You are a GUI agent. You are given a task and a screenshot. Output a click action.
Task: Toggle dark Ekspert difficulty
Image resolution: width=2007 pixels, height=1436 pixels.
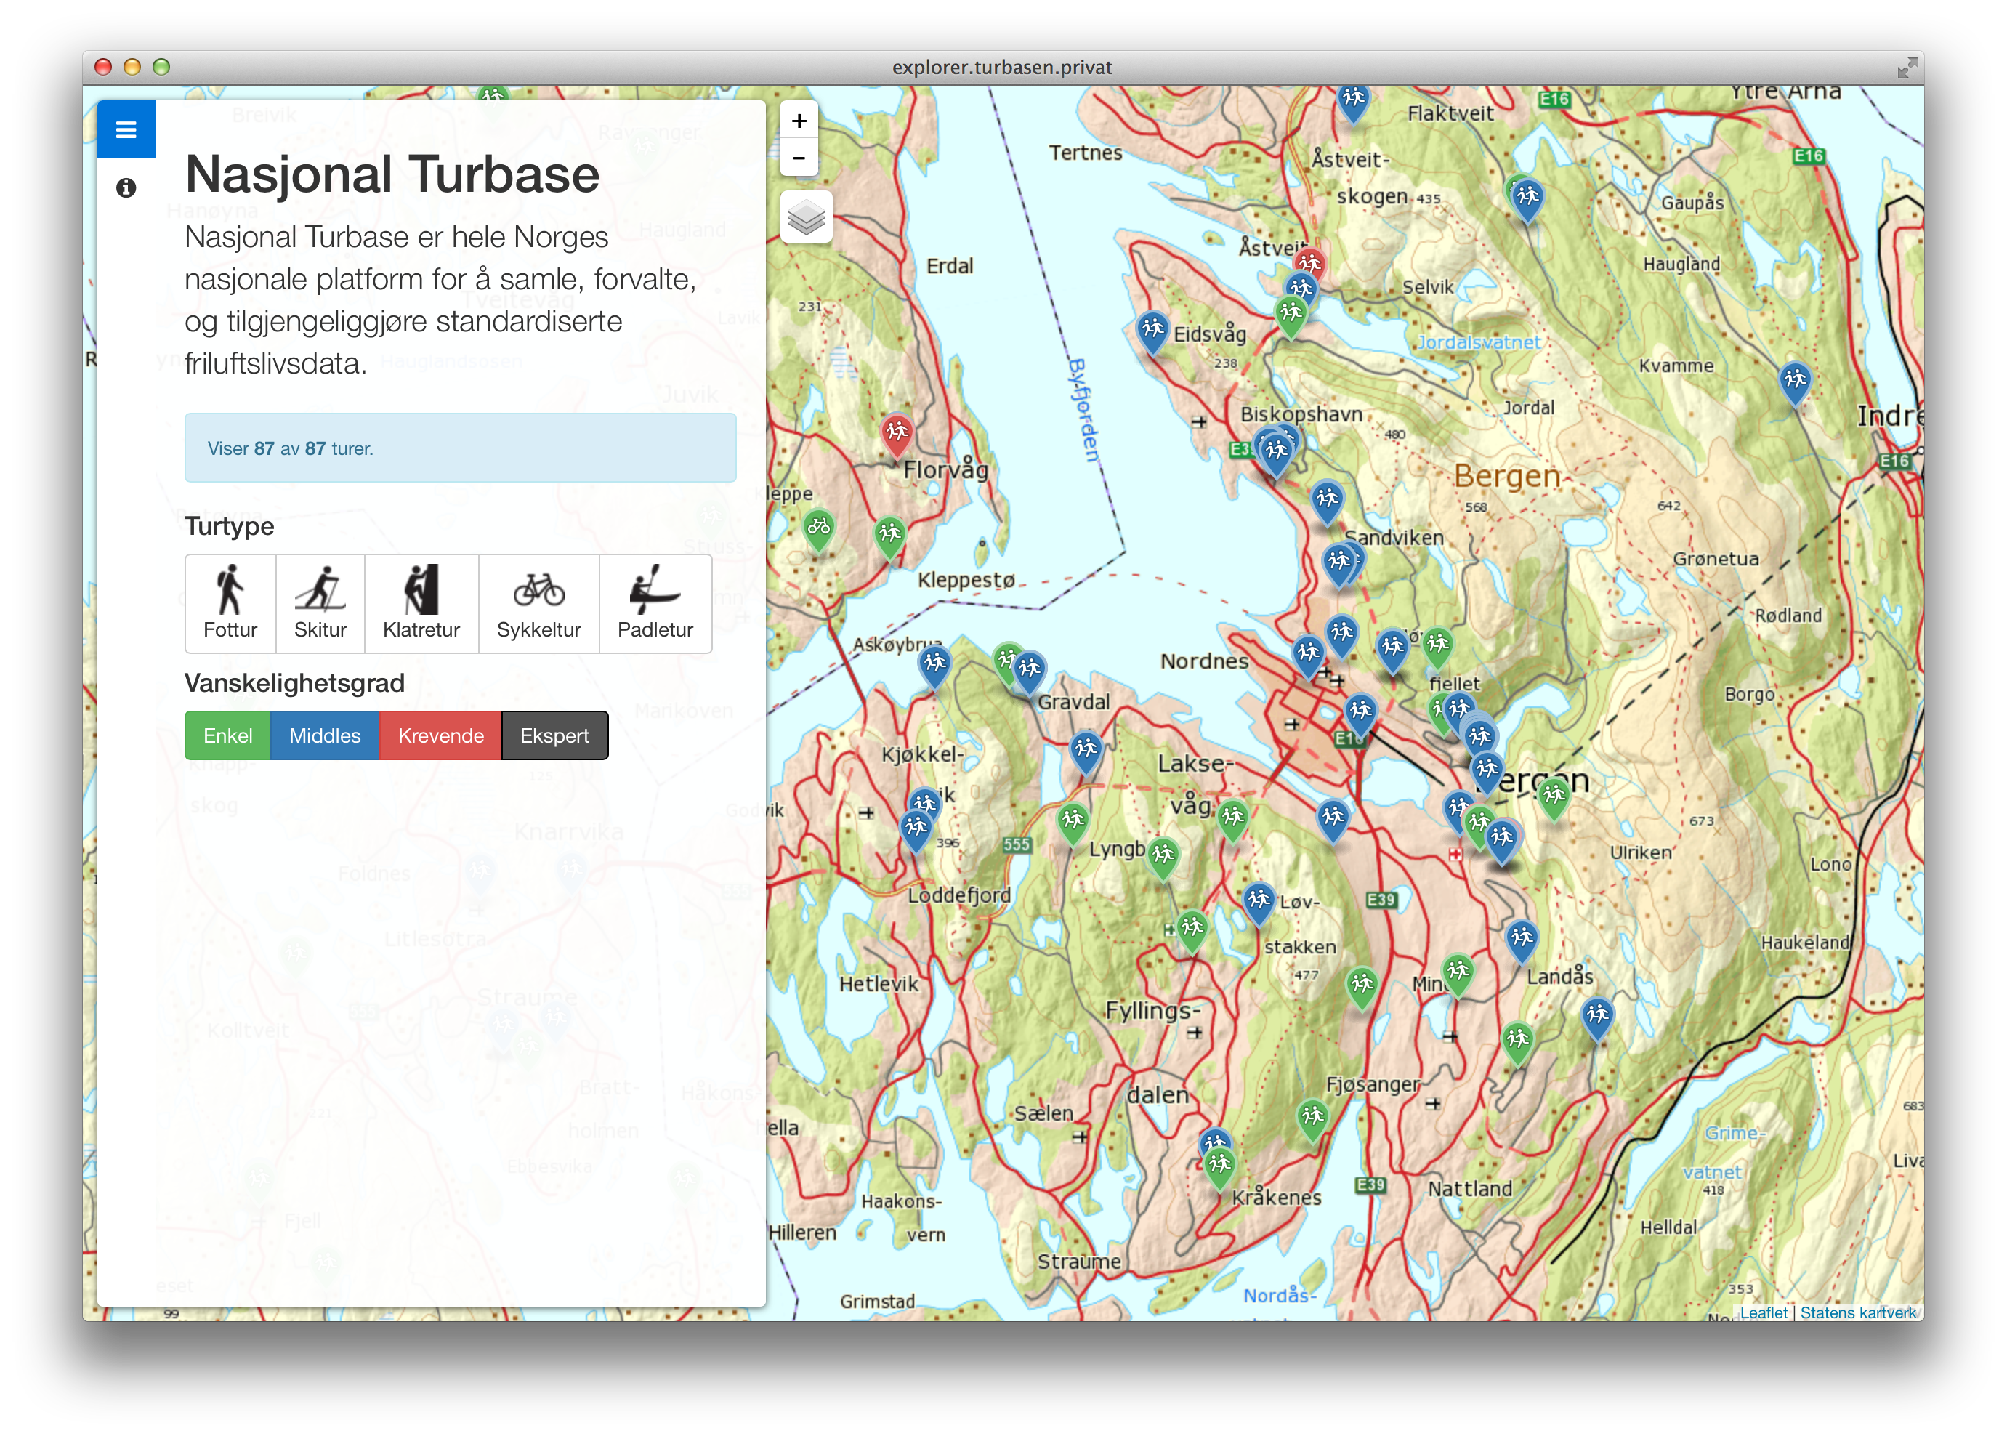(x=554, y=735)
